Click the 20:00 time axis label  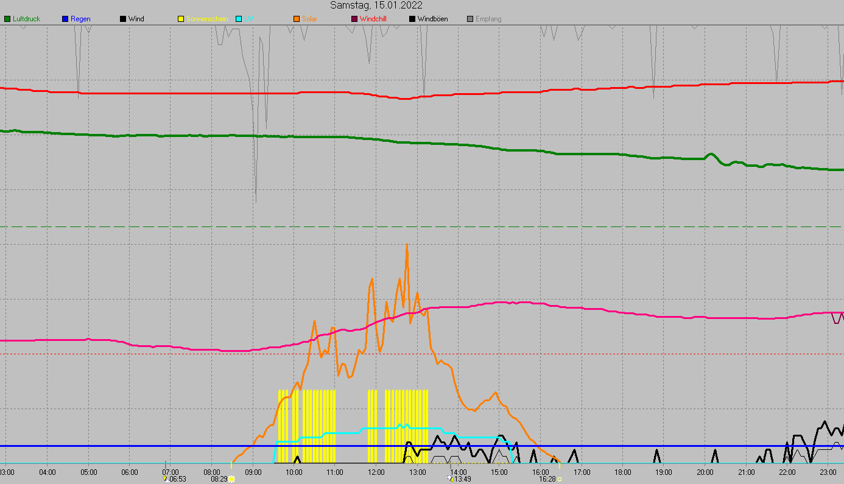705,472
